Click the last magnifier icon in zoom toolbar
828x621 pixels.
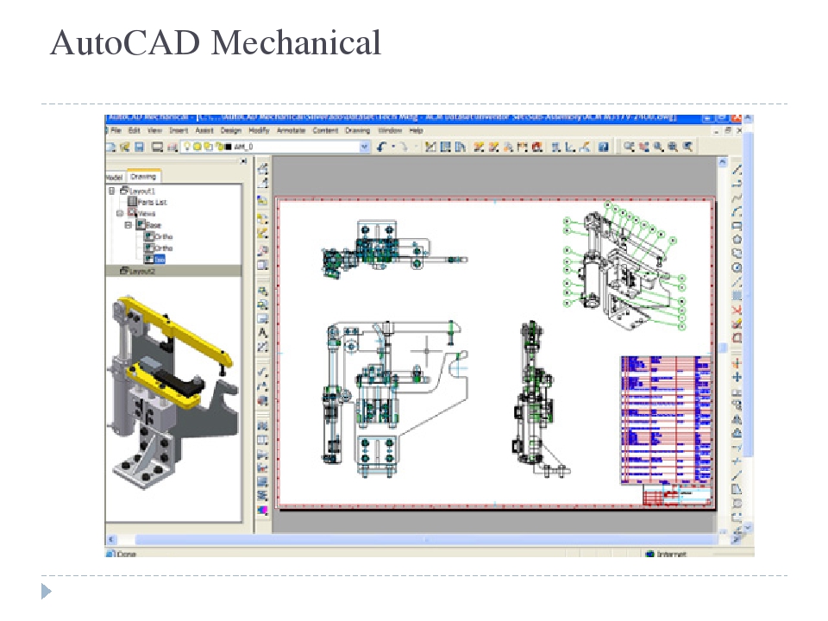coord(687,147)
